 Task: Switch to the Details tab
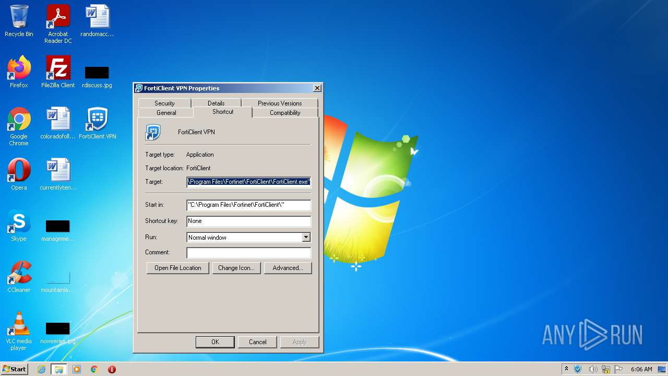(x=216, y=103)
